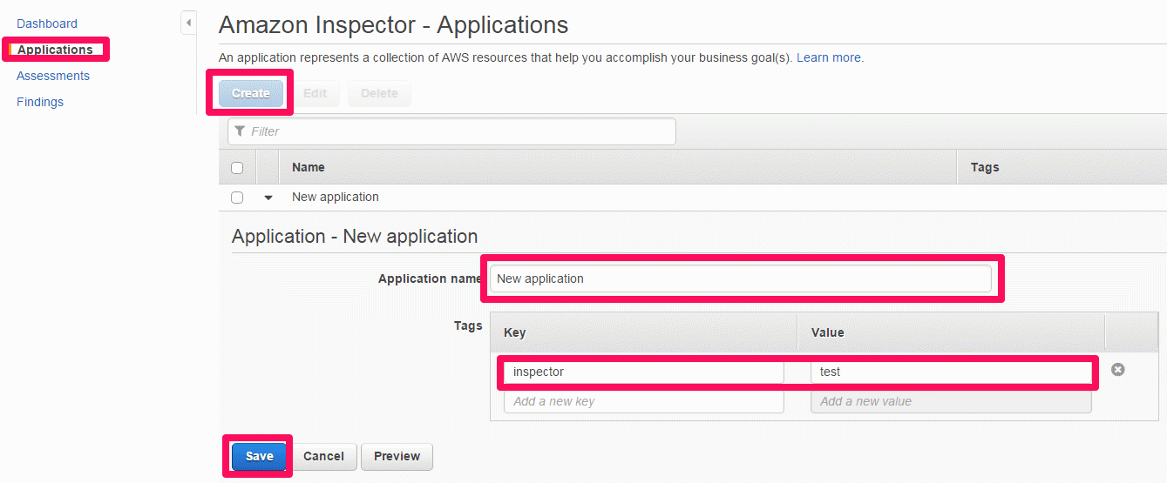The width and height of the screenshot is (1167, 483).
Task: Select the New application row checkbox
Action: pos(237,198)
